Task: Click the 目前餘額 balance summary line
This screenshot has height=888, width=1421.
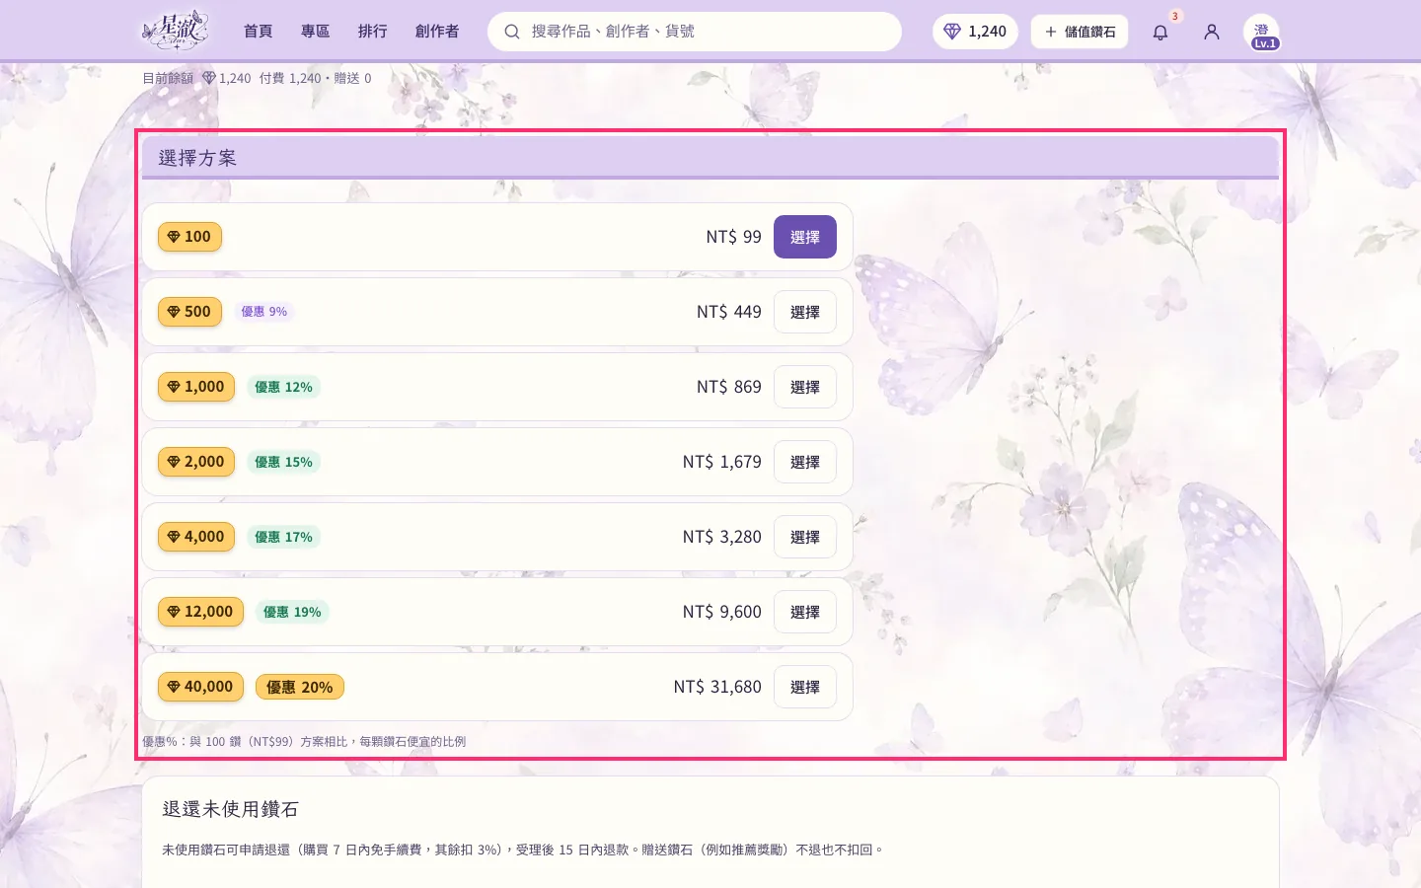Action: pyautogui.click(x=257, y=78)
